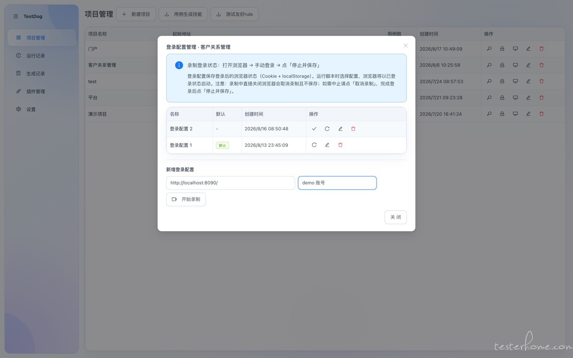Open the lock icon for the 门户 project

[x=502, y=49]
